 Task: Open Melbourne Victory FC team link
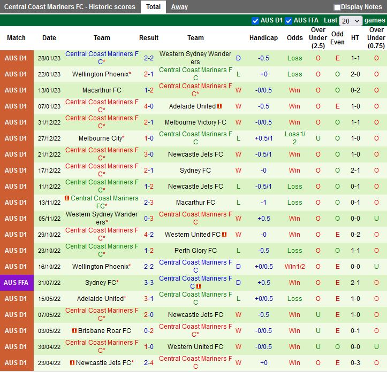pyautogui.click(x=195, y=122)
